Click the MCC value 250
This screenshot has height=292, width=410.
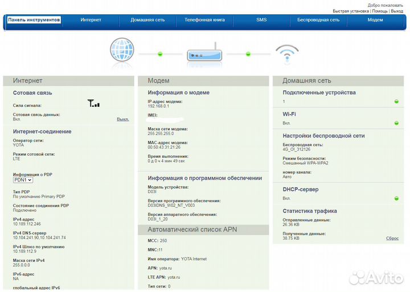click(x=163, y=241)
